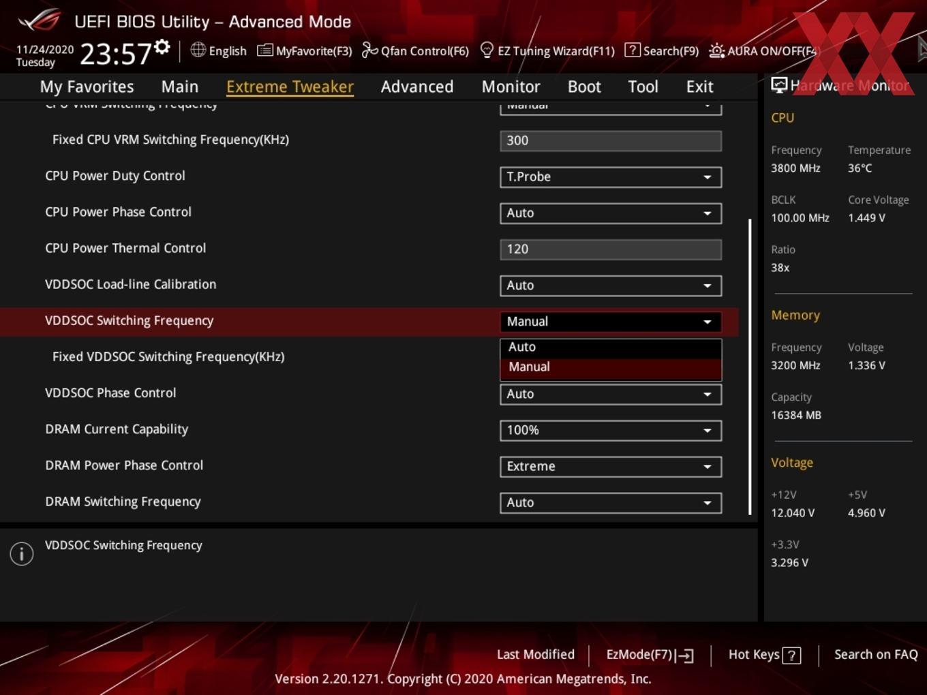Go to the Advanced tab
This screenshot has width=927, height=695.
coord(417,87)
